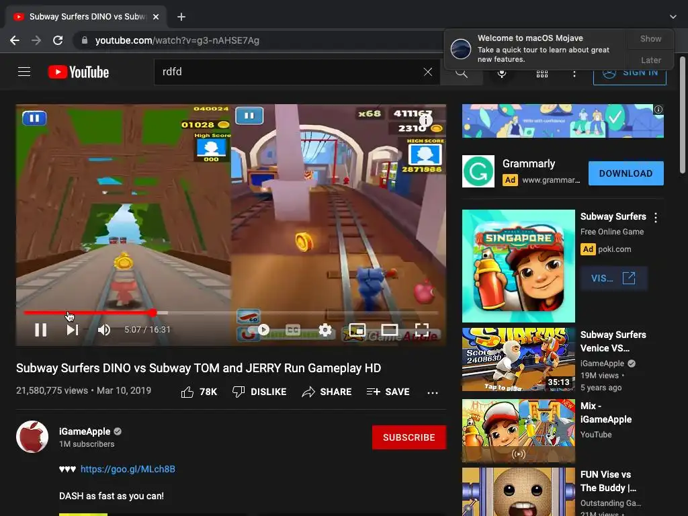Open the goo.gl/MLch8B description link
The image size is (688, 516).
(128, 469)
